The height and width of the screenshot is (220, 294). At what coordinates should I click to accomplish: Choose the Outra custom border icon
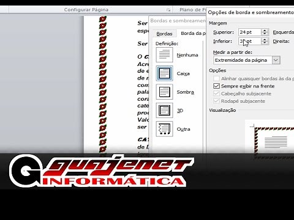(x=164, y=129)
